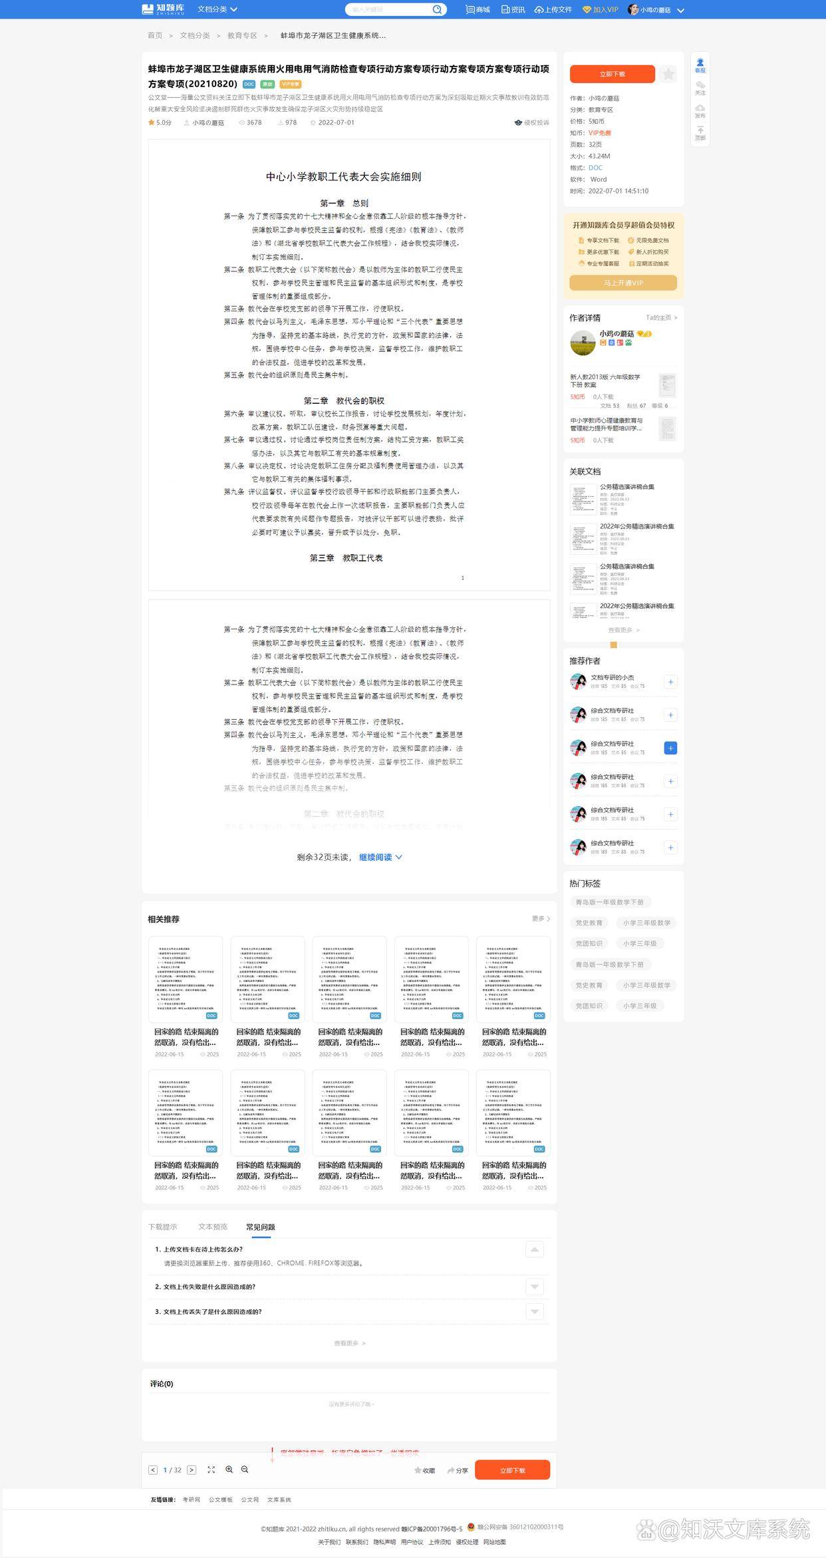This screenshot has height=1558, width=826.
Task: Zoom out the document preview
Action: 245,1470
